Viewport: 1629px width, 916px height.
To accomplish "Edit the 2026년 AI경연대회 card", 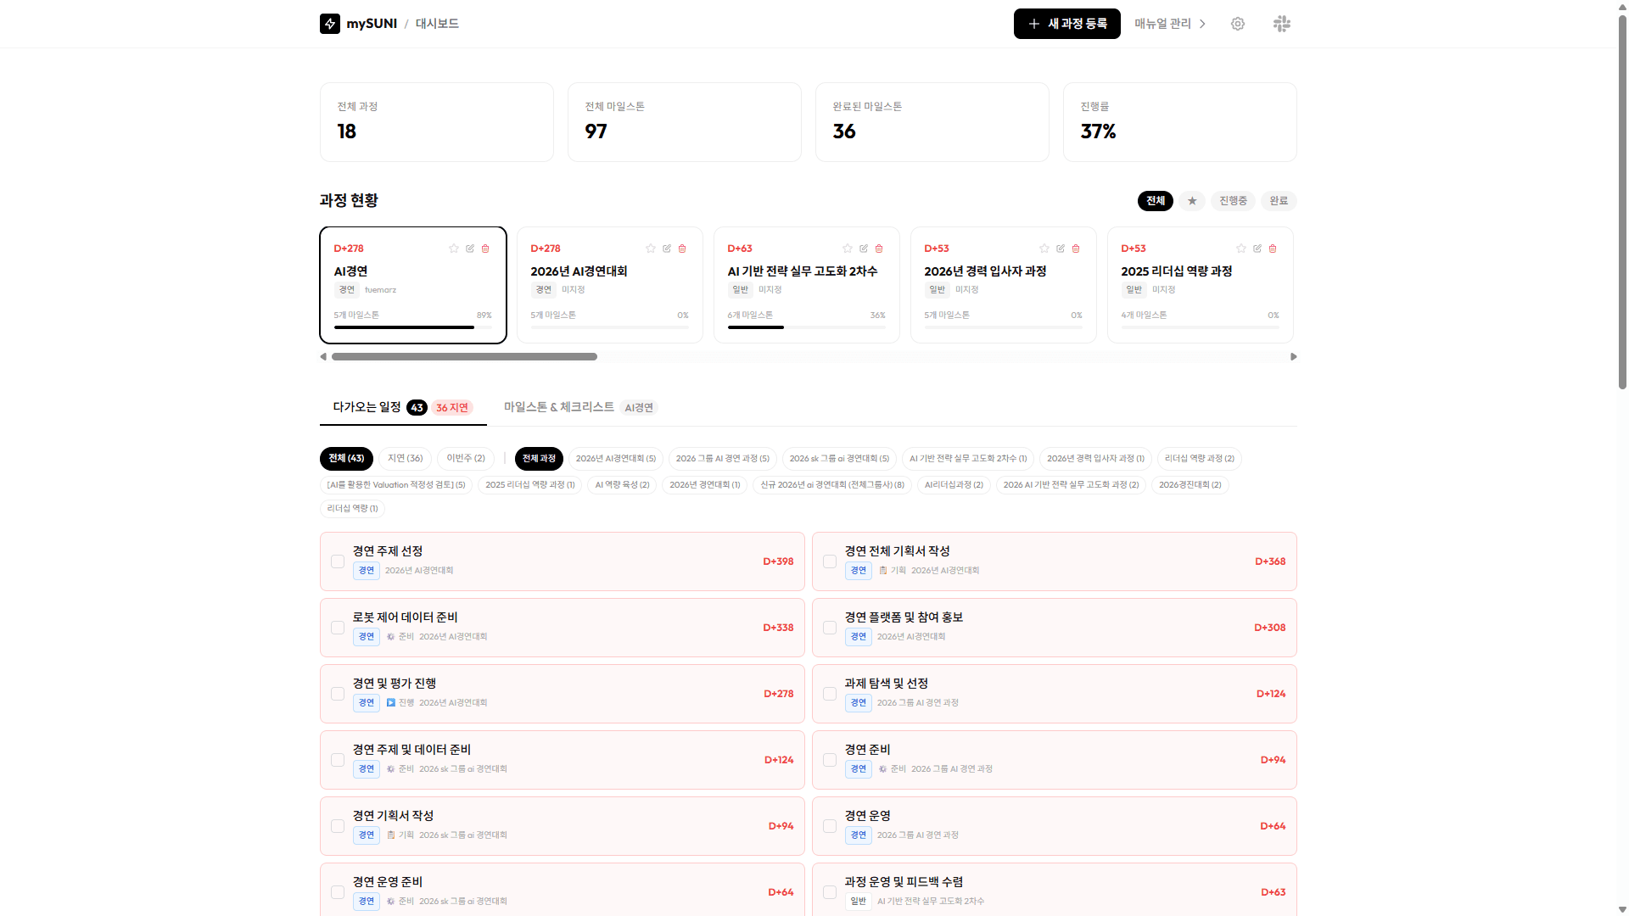I will coord(667,249).
